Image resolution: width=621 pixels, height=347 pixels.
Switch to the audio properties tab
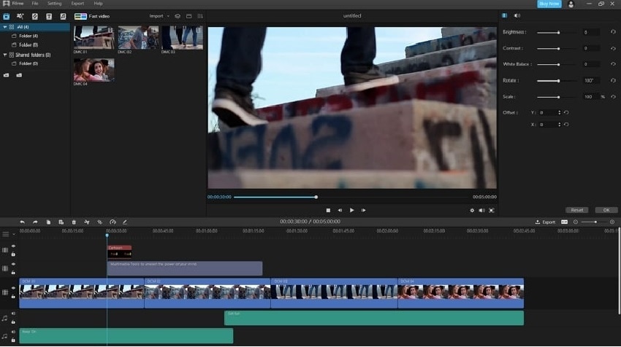[x=517, y=15]
